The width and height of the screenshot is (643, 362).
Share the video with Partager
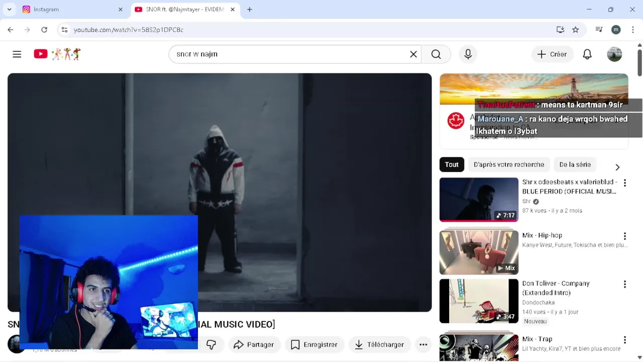[x=254, y=344]
